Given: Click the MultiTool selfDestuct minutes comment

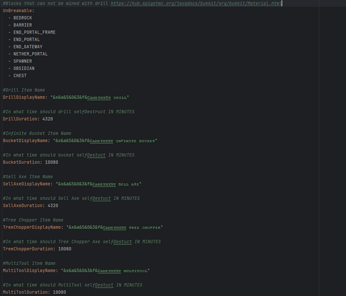Looking at the screenshot, I should tap(73, 285).
